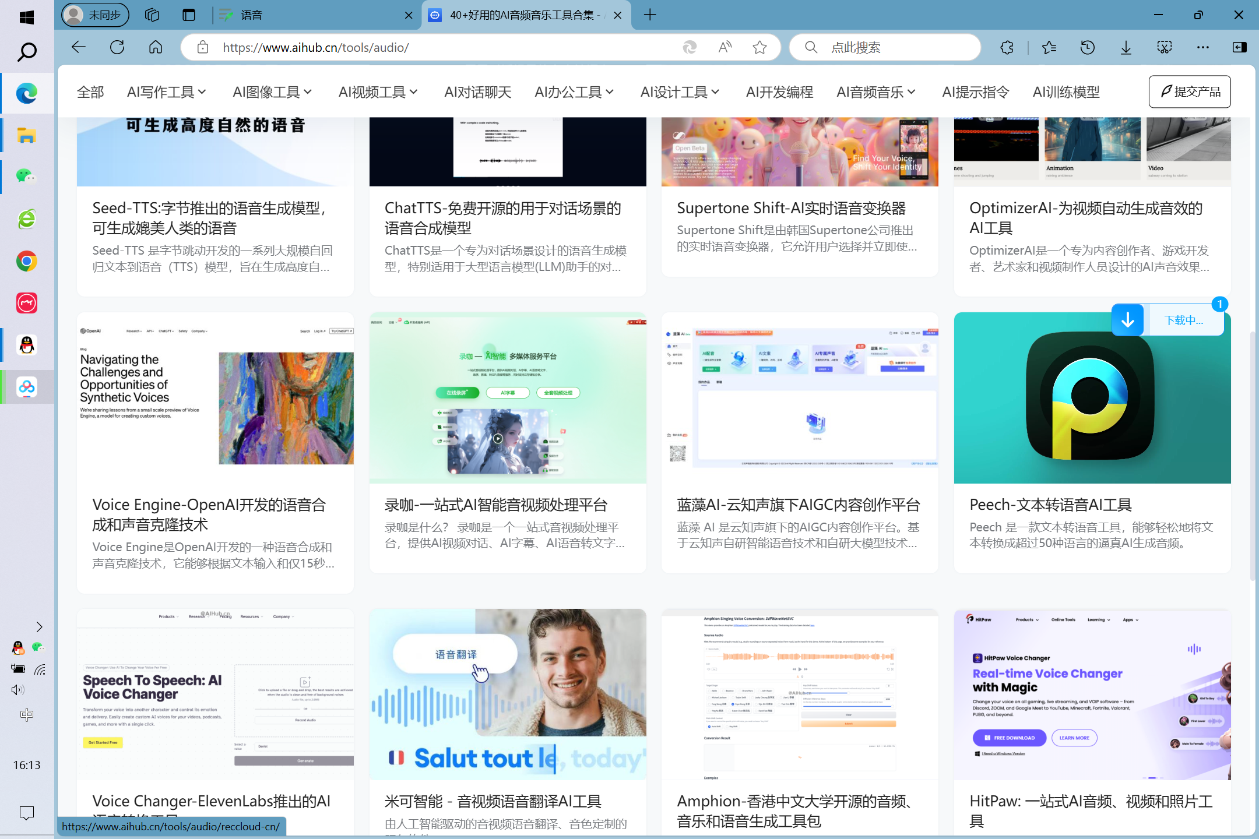
Task: Open Baidu Netdisk cloud taskbar icon
Action: tap(26, 387)
